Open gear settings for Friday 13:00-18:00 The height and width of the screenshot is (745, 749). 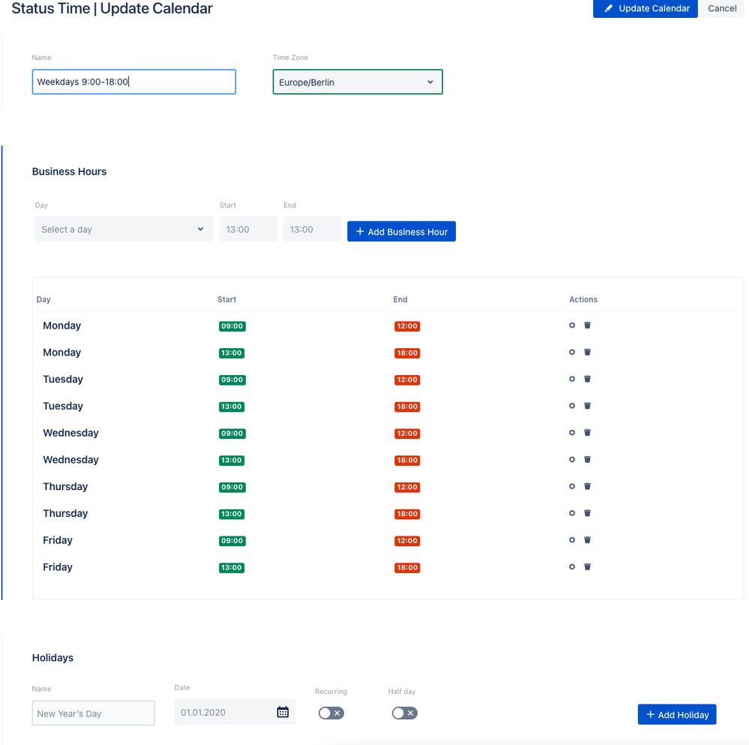(x=572, y=566)
